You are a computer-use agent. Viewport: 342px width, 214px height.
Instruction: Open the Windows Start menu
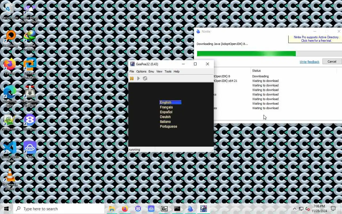[x=6, y=209]
